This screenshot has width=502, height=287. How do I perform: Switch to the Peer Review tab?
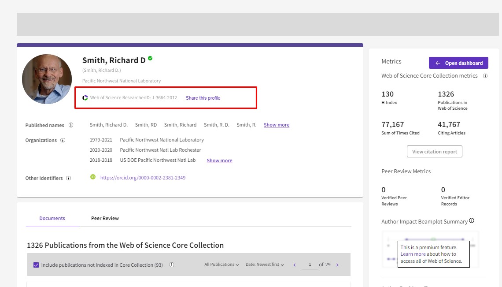tap(105, 218)
